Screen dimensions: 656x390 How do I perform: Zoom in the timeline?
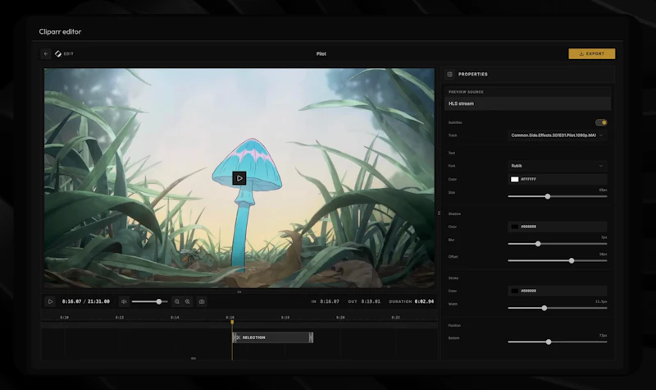coord(188,301)
